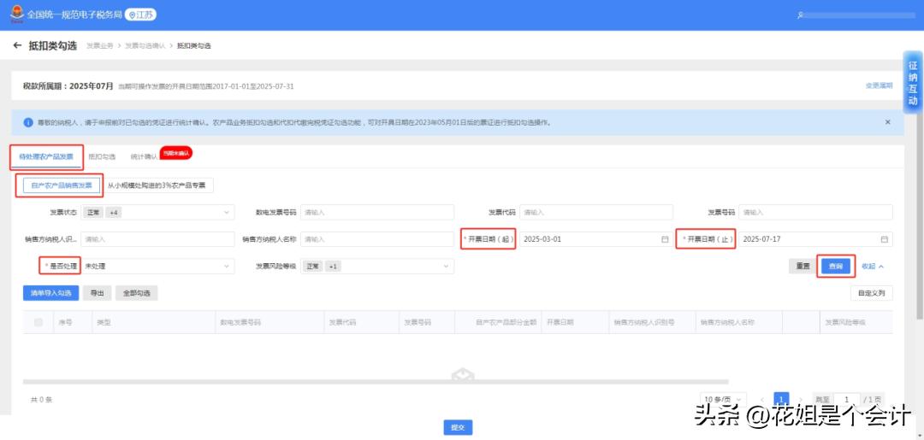
Task: Open calendar icon for 开票日期(起)
Action: click(665, 239)
